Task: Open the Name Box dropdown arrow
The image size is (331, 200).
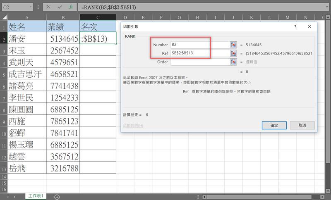Action: [x=31, y=7]
